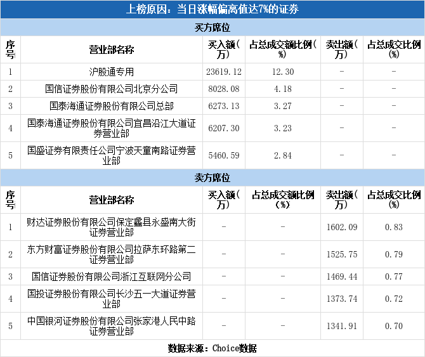Click the title 上榜原因：当日涨幅偏离值达7%的证券
Image resolution: width=425 pixels, height=357 pixels.
click(x=213, y=10)
